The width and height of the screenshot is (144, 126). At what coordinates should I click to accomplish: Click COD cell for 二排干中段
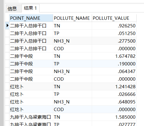coord(72,79)
